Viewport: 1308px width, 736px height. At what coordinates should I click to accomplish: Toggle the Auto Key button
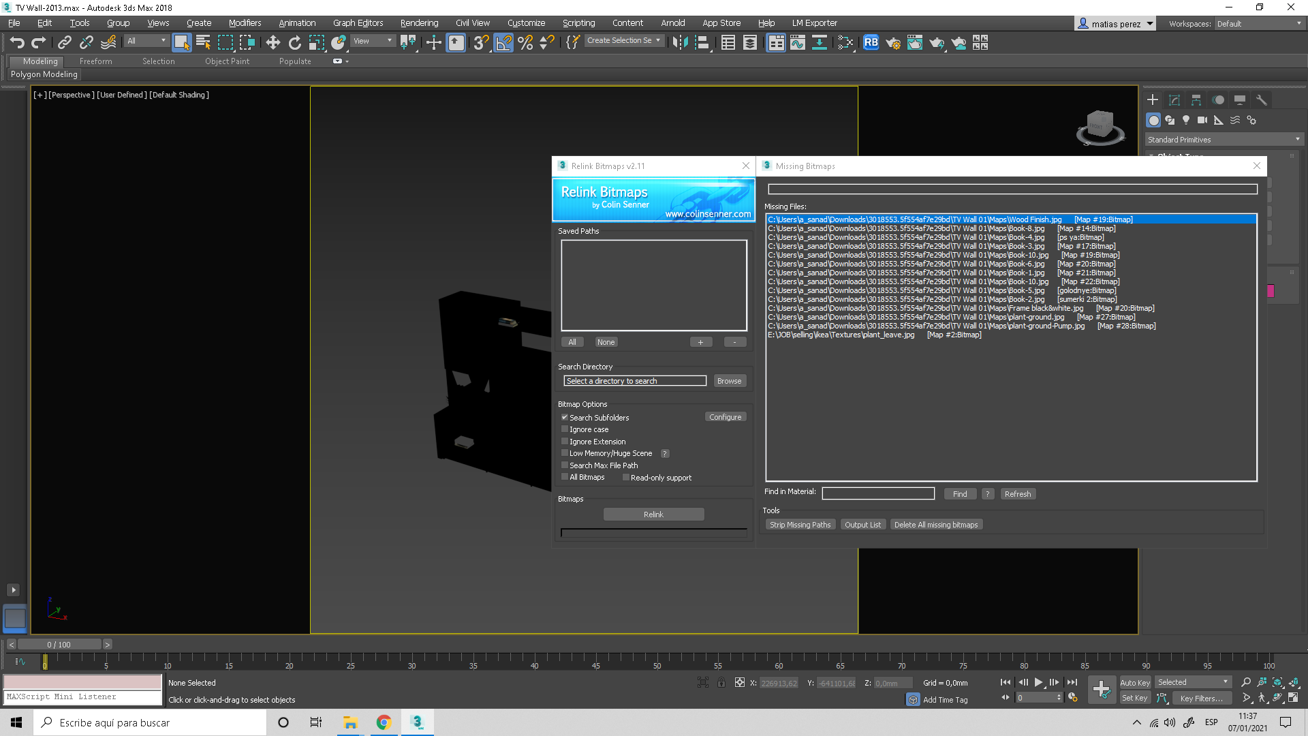(1135, 682)
